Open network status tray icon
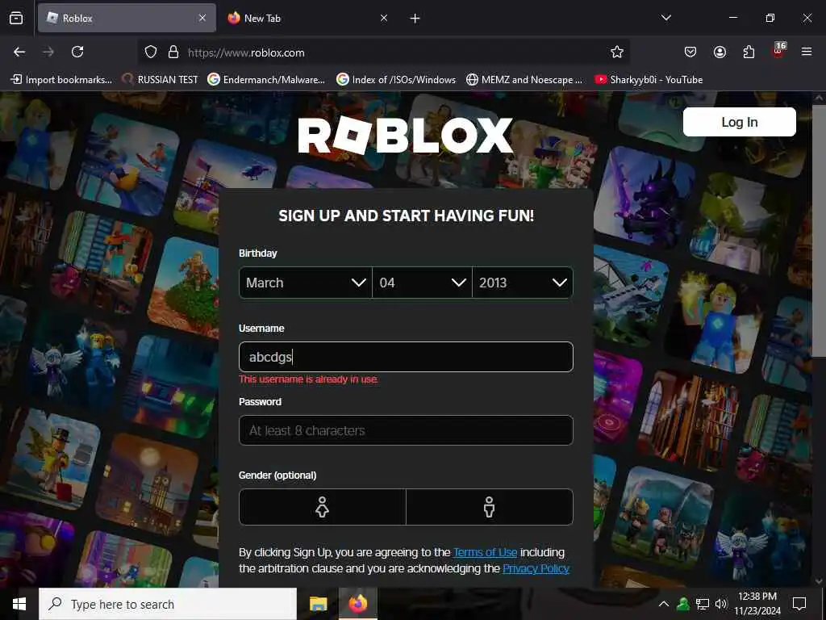This screenshot has width=826, height=620. (703, 604)
